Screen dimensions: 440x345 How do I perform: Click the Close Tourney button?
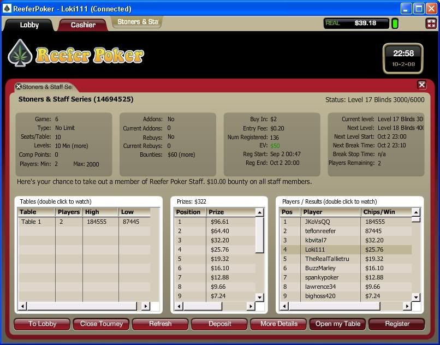point(102,324)
